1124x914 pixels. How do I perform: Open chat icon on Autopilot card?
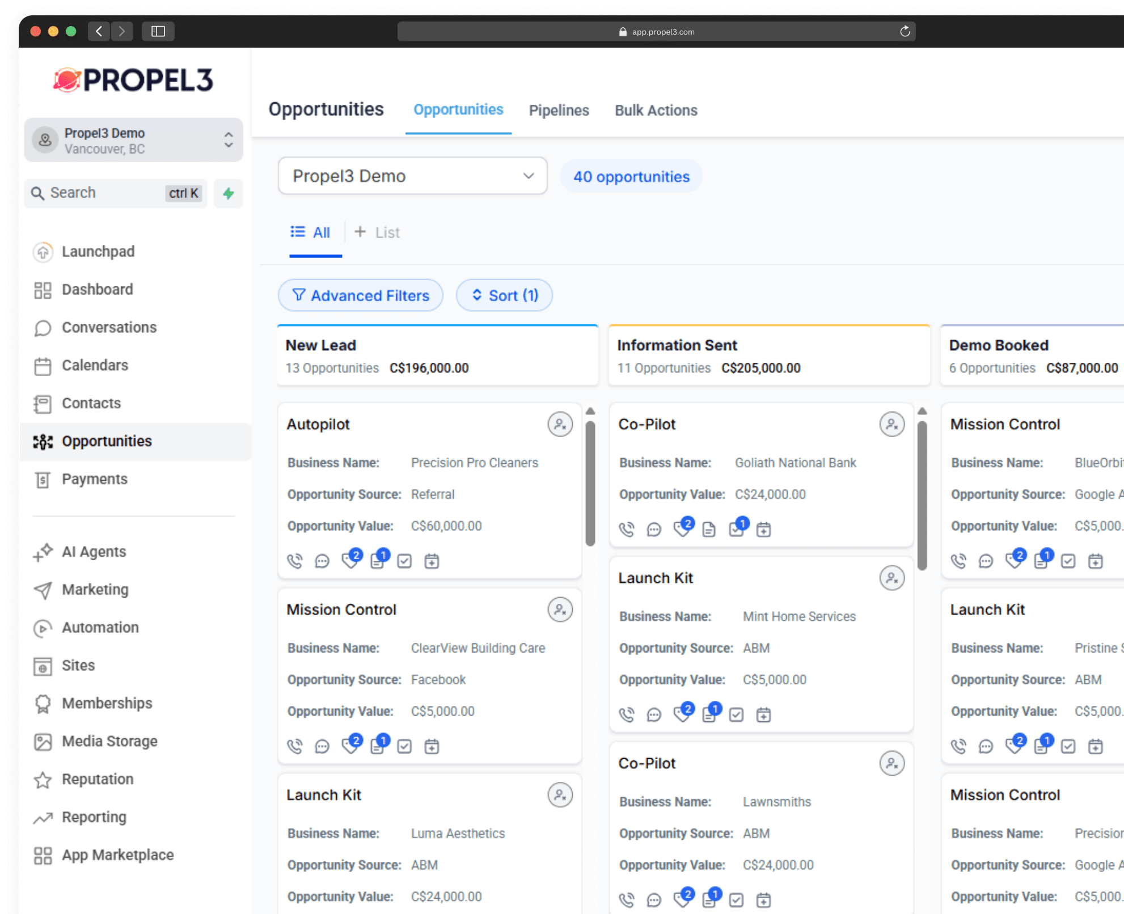pos(322,561)
